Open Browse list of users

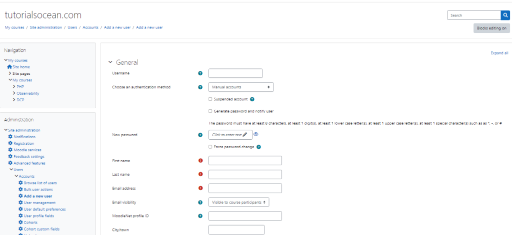coord(40,183)
